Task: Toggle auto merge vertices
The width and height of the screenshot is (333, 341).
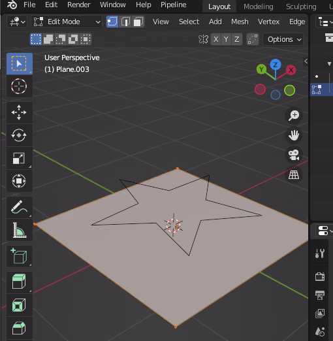Action: click(x=253, y=39)
